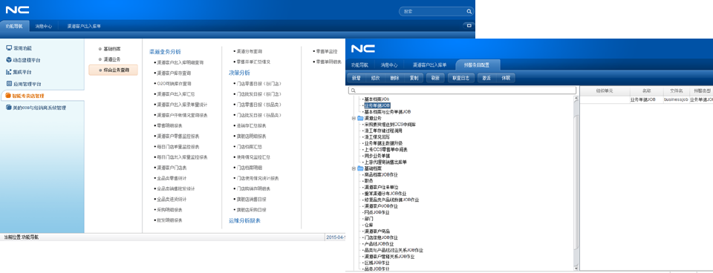Select 功能导航 tab in the front window
The image size is (713, 273).
(359, 65)
